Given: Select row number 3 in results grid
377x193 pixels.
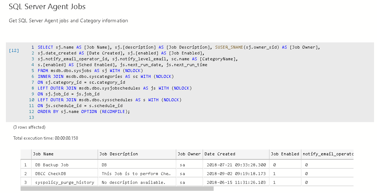Looking at the screenshot, I should 25,182.
